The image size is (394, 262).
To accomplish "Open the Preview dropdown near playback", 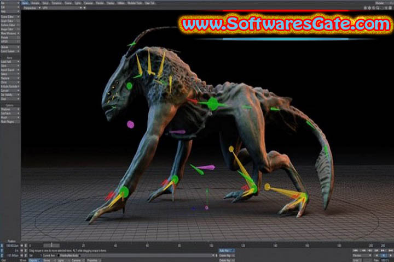I will point(362,255).
